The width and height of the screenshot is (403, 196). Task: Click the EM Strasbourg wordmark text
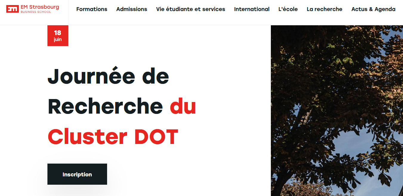tap(40, 7)
